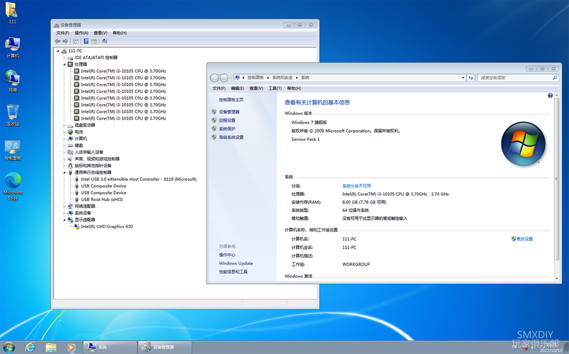
Task: Open the 系统保护 link
Action: pos(227,129)
